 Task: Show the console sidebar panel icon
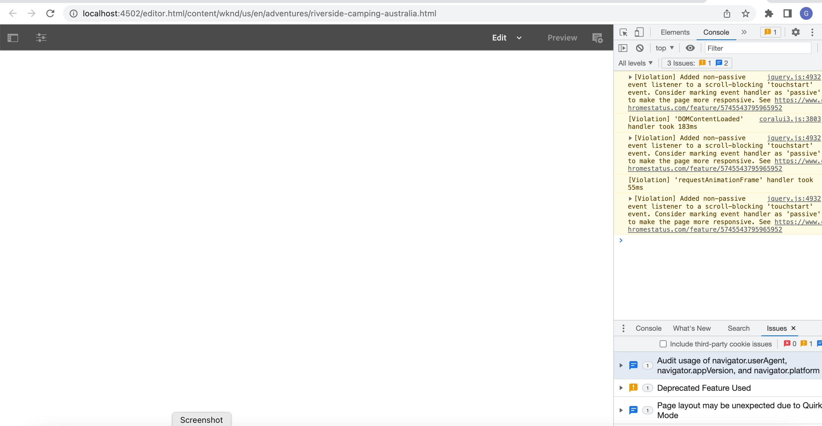click(623, 48)
